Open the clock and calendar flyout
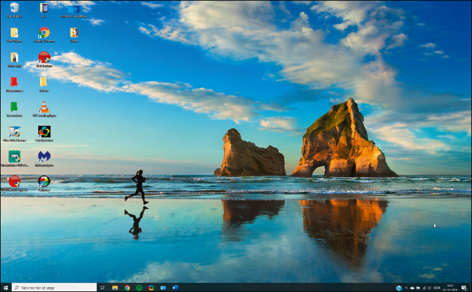This screenshot has width=472, height=292. pyautogui.click(x=451, y=287)
